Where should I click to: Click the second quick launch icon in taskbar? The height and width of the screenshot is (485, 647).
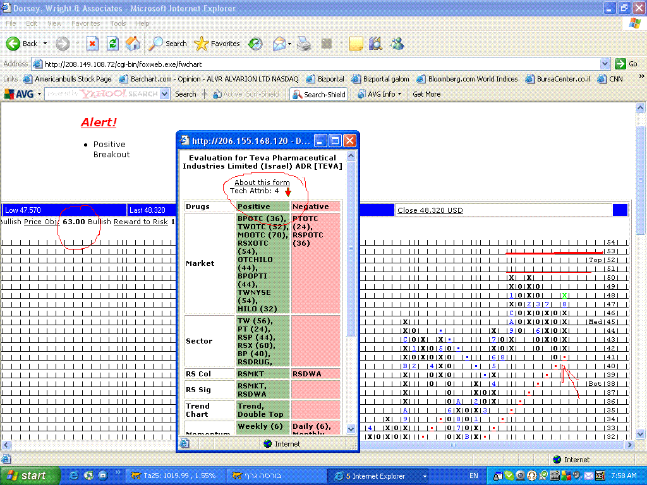pos(88,476)
